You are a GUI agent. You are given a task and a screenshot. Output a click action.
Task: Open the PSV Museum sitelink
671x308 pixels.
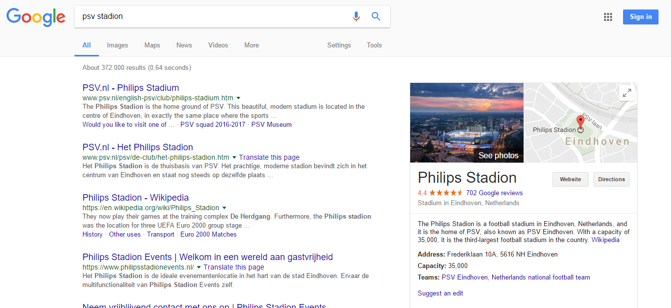271,125
